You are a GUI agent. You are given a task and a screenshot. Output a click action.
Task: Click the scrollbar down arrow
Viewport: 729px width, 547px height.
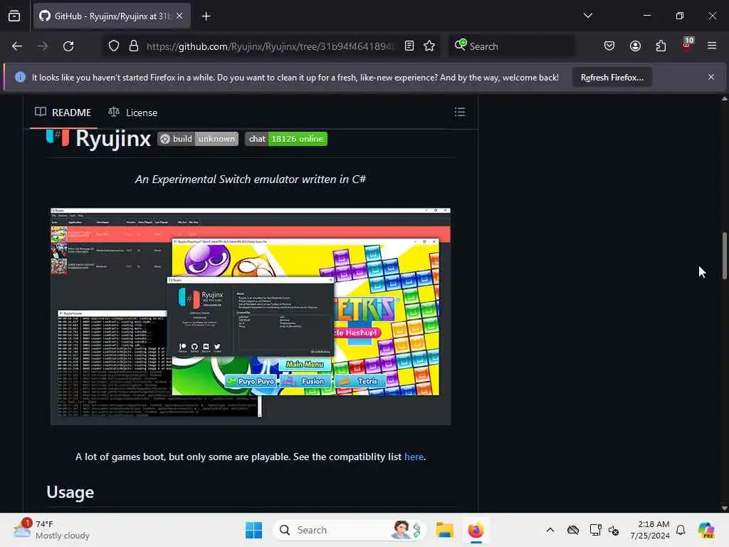click(724, 508)
